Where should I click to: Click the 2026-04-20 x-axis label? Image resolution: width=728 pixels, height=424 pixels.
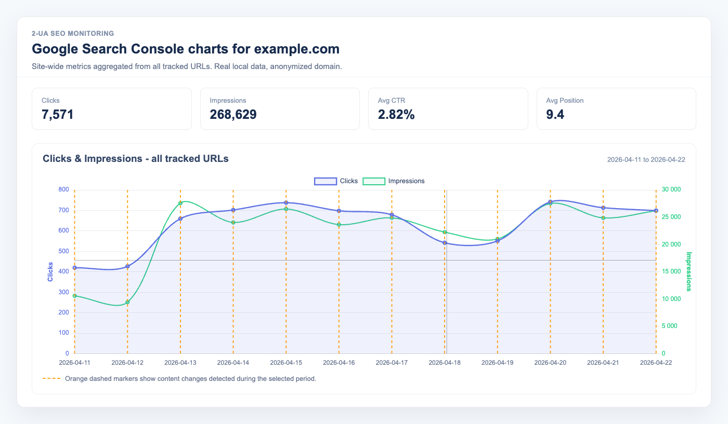tap(550, 363)
